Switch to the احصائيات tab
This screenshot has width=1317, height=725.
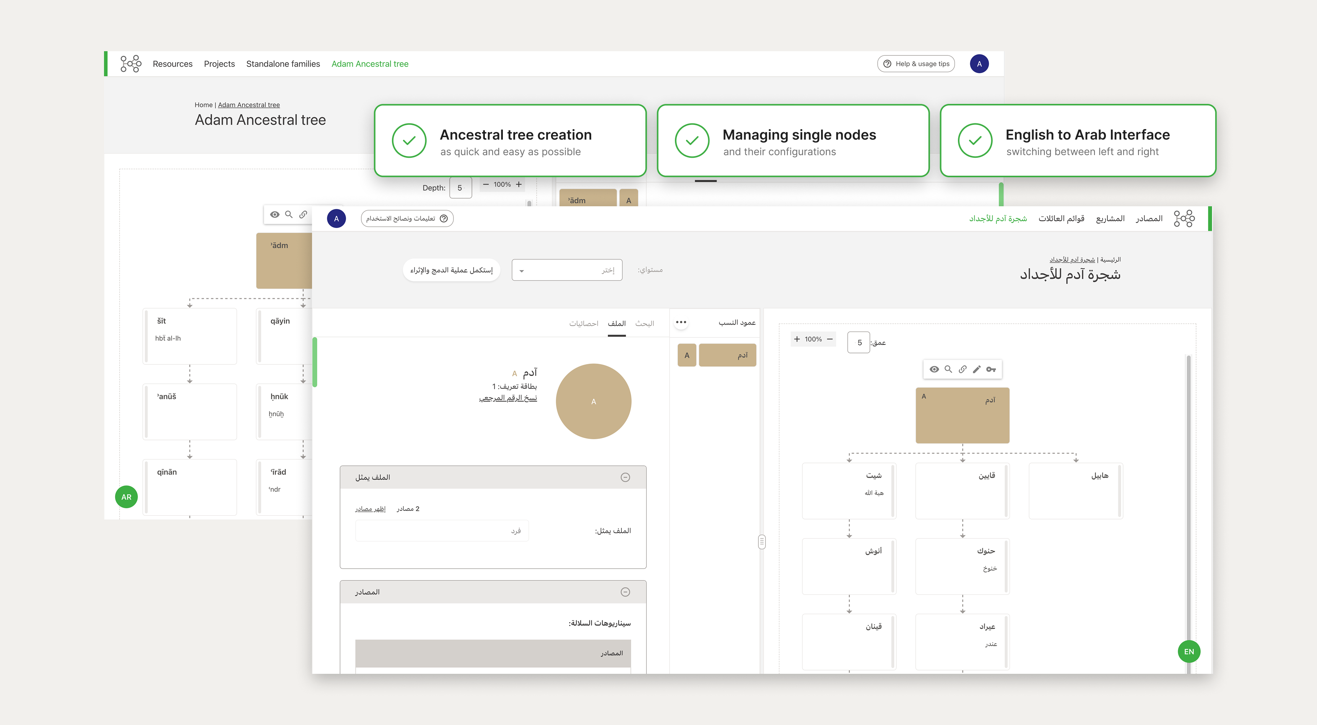click(x=583, y=324)
